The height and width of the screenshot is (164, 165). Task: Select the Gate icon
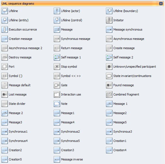(x=57, y=85)
